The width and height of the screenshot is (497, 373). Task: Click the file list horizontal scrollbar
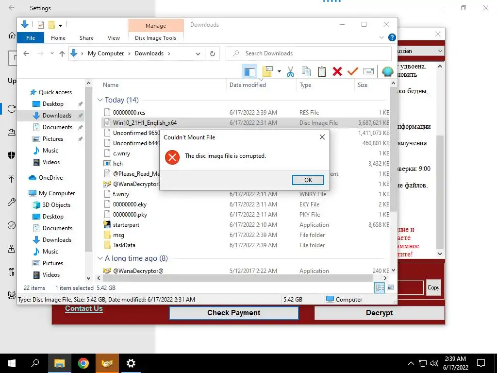[x=237, y=278]
